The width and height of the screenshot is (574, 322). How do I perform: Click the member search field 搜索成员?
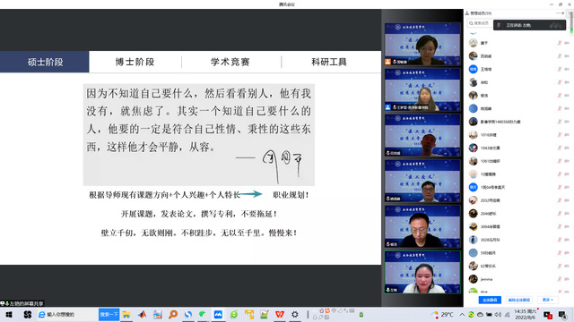click(480, 23)
